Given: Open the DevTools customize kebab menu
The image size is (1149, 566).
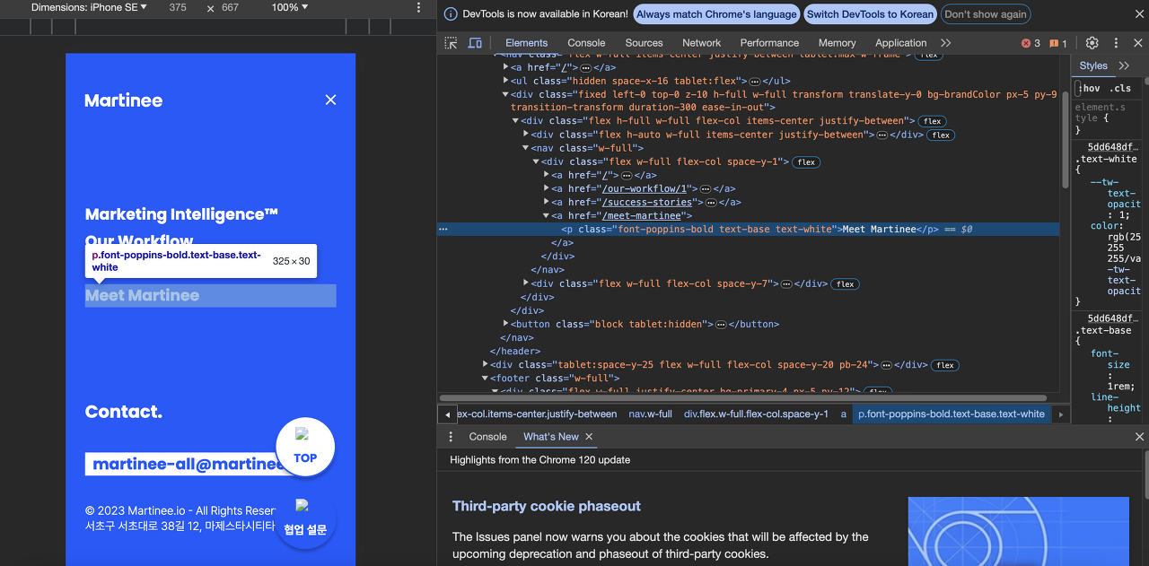Looking at the screenshot, I should (x=1116, y=43).
